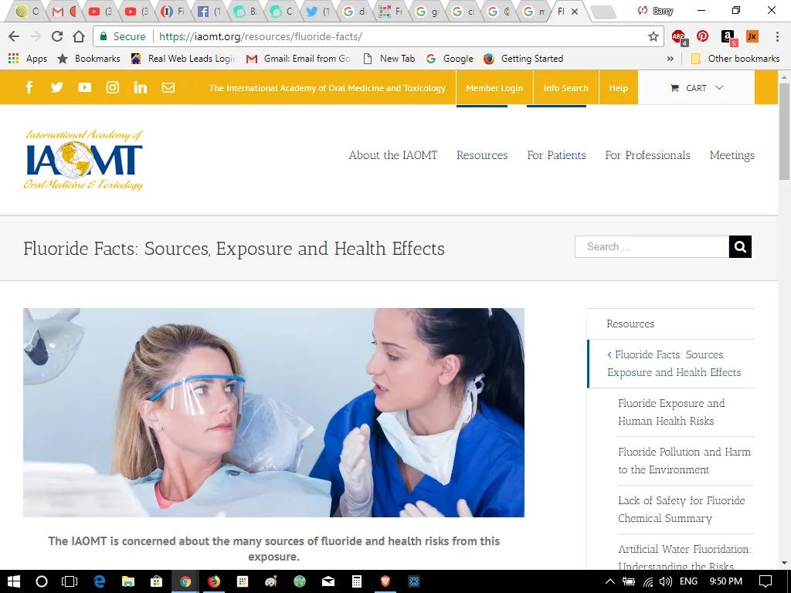Open Brave browser from taskbar

click(385, 581)
